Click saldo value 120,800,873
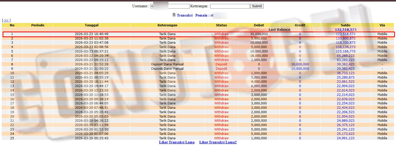 point(345,38)
